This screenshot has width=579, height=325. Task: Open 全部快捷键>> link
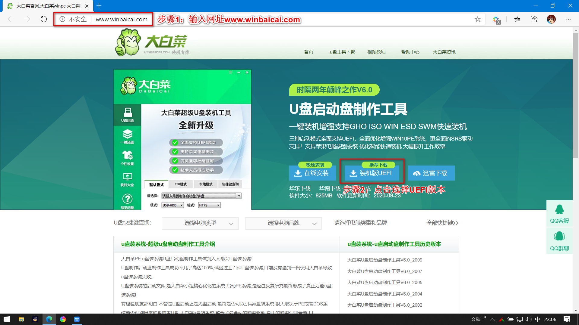(442, 223)
